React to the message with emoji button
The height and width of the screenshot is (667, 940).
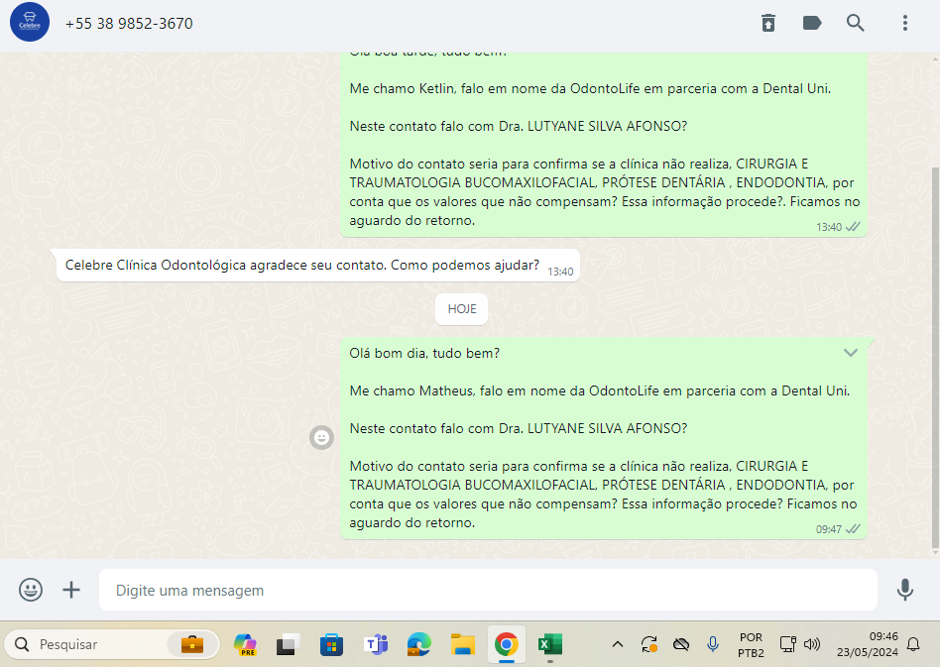tap(322, 437)
